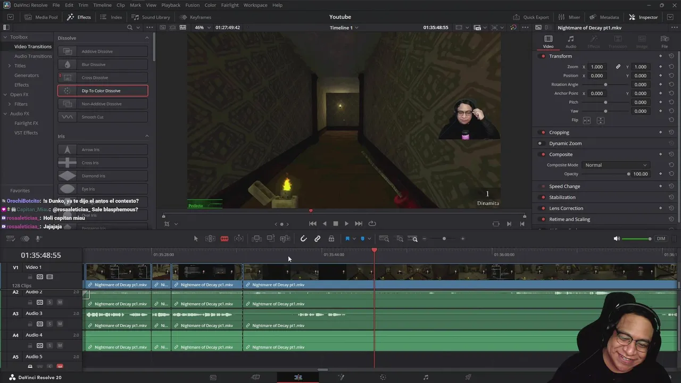Screen dimensions: 681x383
Task: Open the Fairlight menu
Action: [230, 5]
